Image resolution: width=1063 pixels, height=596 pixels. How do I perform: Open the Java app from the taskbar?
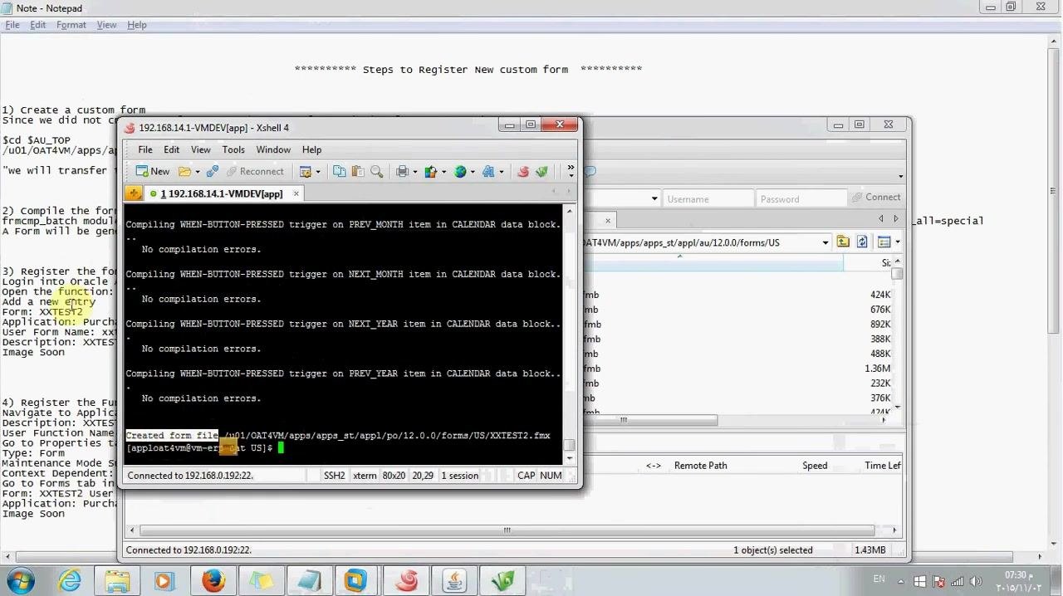(x=453, y=580)
